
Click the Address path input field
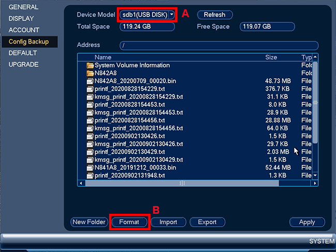pos(219,45)
